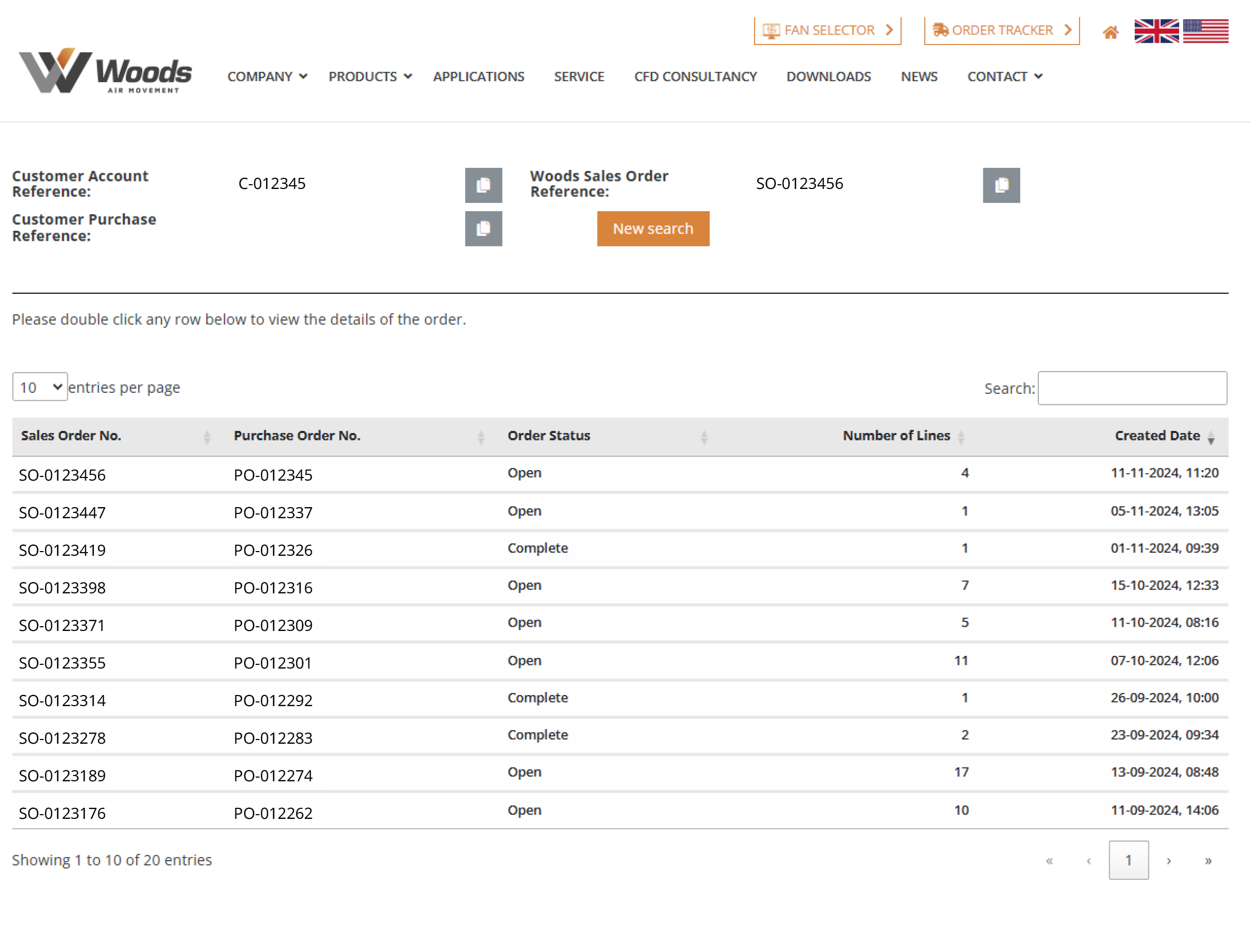Click copy icon next to Customer Purchase Reference
1250x938 pixels.
point(484,229)
